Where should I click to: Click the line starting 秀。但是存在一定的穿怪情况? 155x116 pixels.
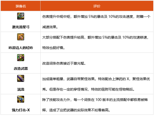point(88,89)
